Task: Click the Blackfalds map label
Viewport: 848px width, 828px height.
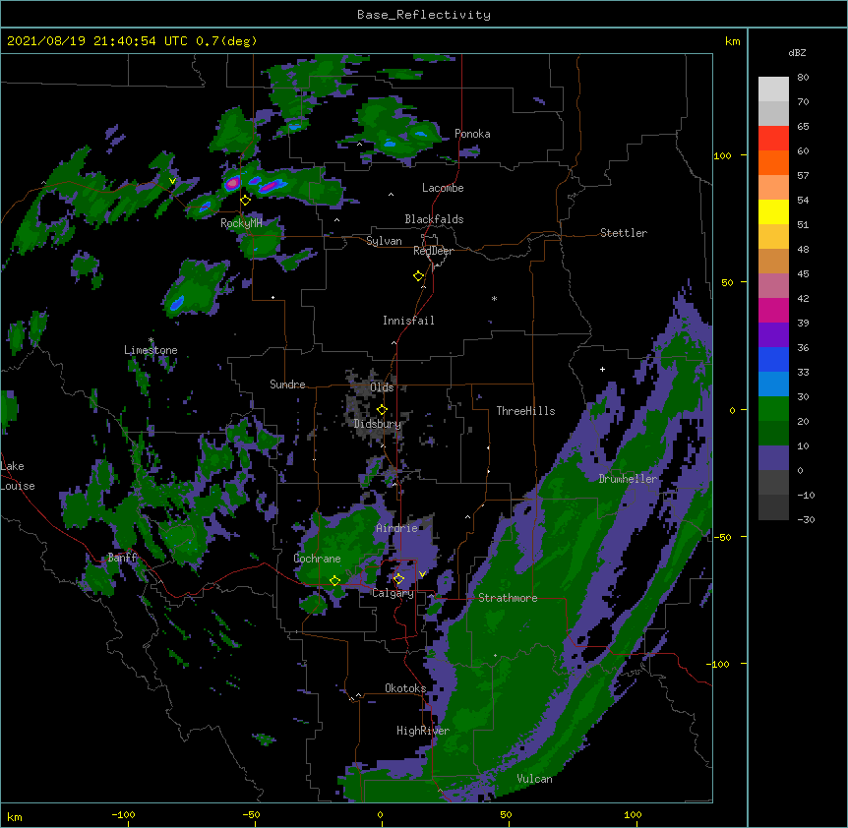Action: point(434,219)
